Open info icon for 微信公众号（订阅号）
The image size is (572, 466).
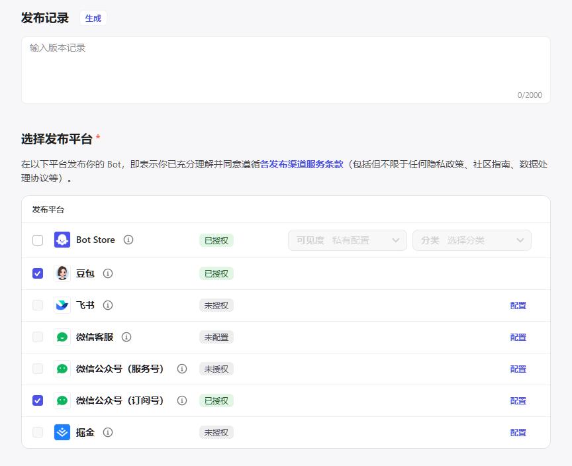point(182,400)
